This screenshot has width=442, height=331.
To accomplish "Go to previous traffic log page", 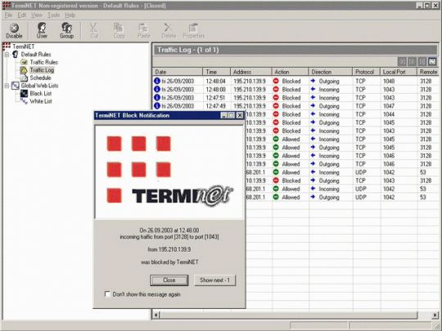I will pos(412,61).
